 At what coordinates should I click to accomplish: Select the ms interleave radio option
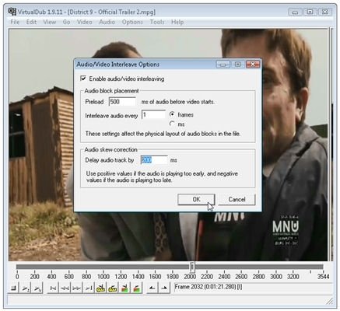(x=172, y=124)
